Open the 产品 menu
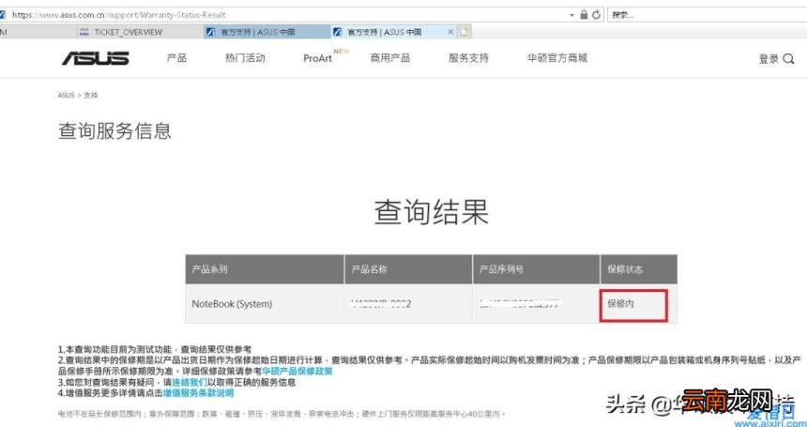 (x=176, y=58)
